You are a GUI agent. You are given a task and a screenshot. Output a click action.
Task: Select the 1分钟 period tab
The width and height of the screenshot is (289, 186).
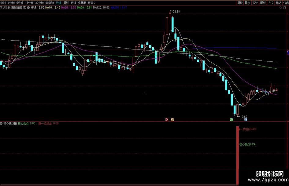11,3
